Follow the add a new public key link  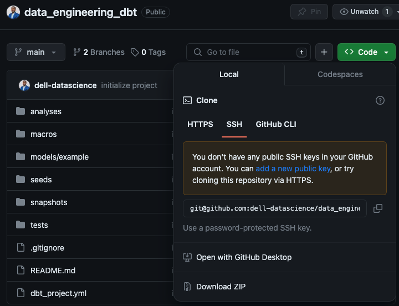[x=293, y=169]
